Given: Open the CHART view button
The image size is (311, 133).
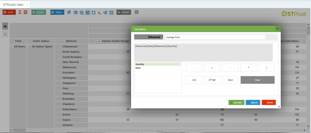Looking at the screenshot, I should (39, 12).
